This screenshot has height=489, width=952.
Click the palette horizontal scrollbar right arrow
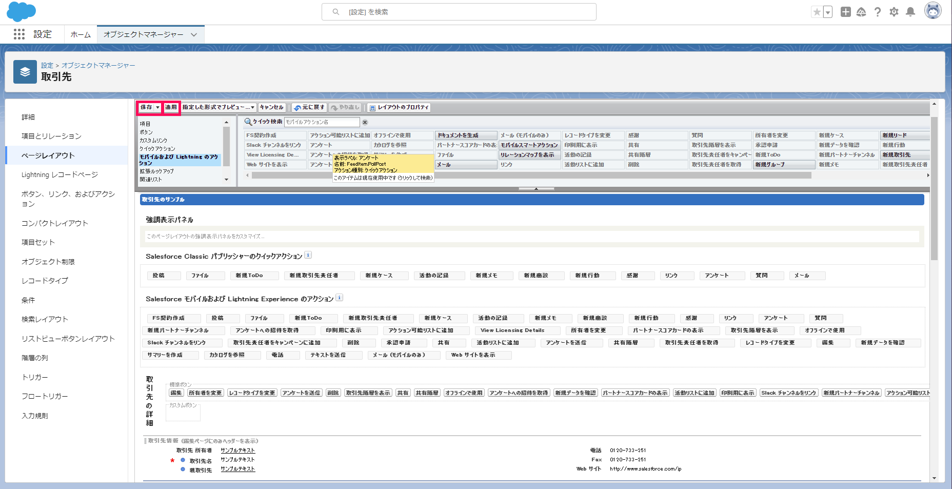[927, 175]
